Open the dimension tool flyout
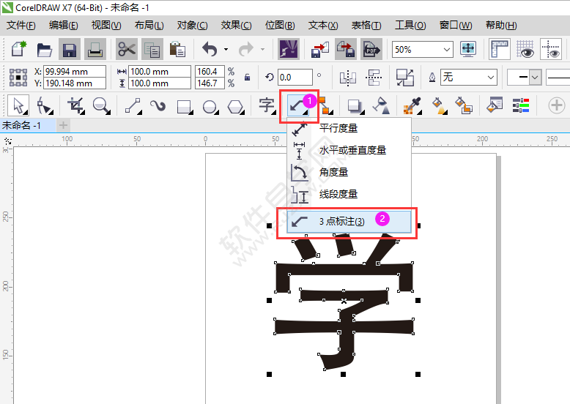The height and width of the screenshot is (404, 570). click(x=298, y=105)
